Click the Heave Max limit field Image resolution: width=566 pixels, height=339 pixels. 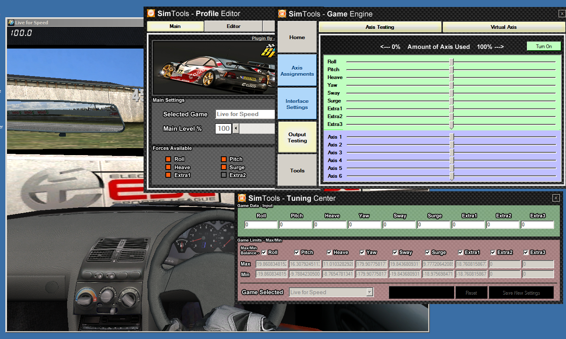[338, 264]
